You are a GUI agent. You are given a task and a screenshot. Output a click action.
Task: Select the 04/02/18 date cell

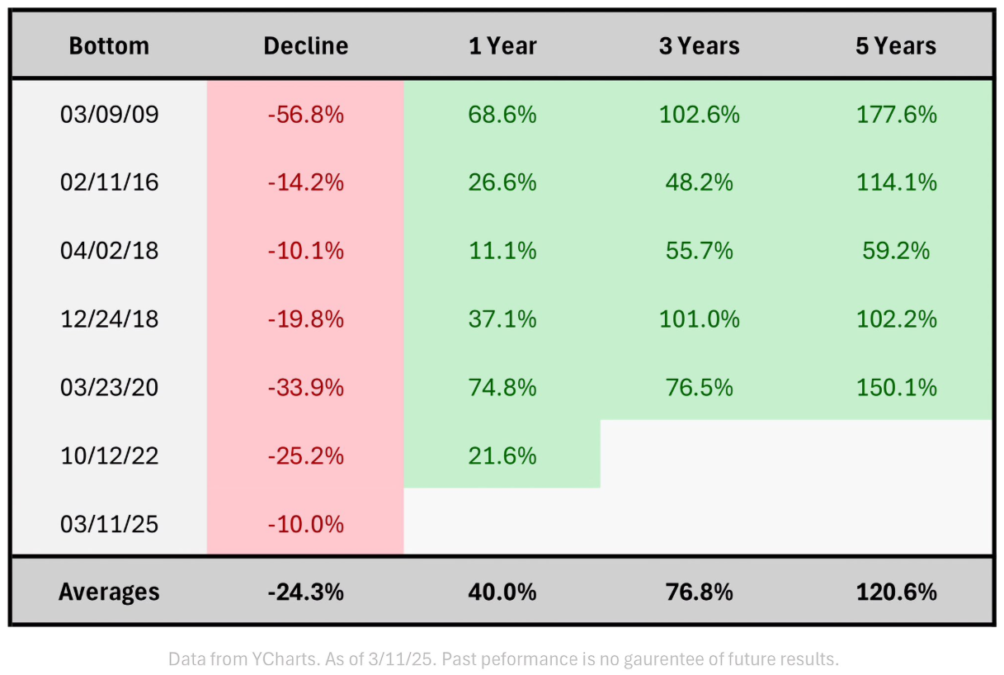click(109, 250)
